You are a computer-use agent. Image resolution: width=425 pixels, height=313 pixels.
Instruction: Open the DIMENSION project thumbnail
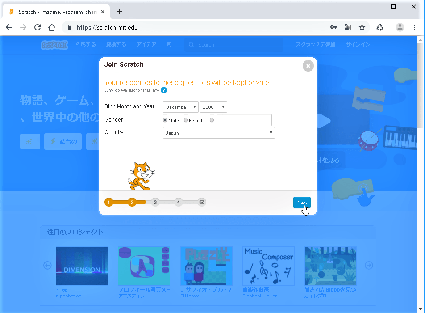tap(82, 266)
